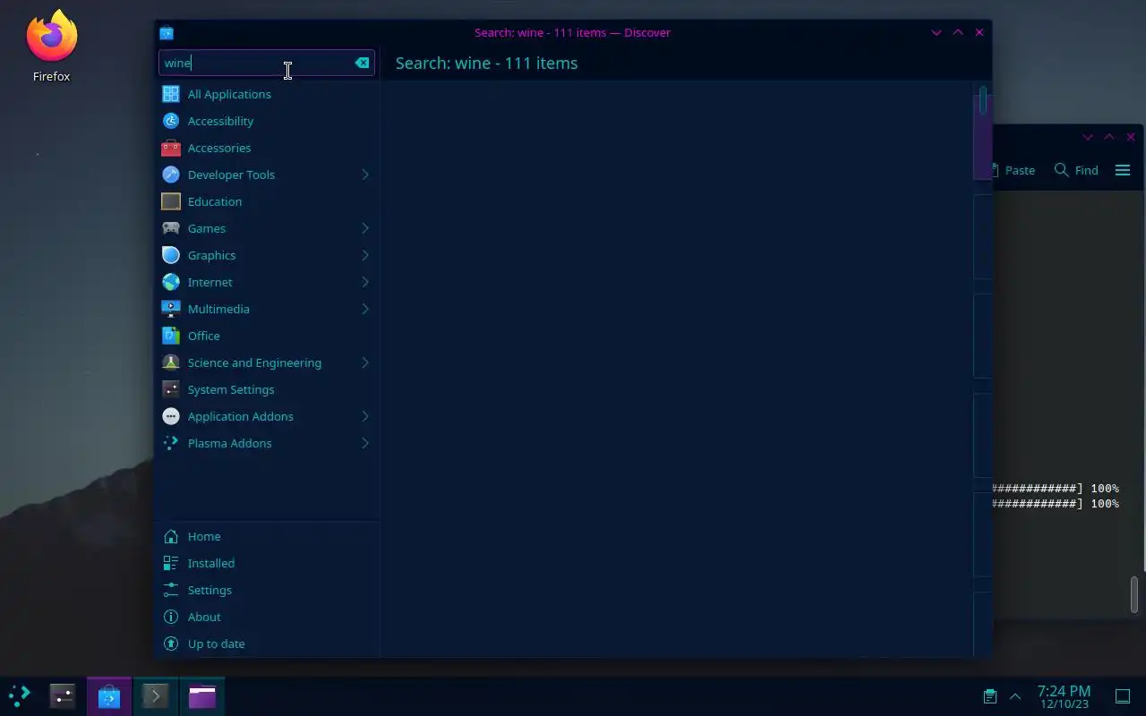Screen dimensions: 1146x716
Task: Click the About info icon
Action: pyautogui.click(x=171, y=617)
